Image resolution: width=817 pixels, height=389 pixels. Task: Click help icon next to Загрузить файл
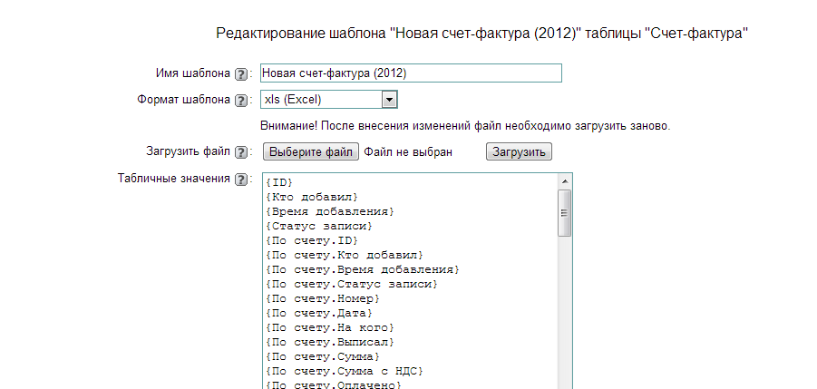click(x=240, y=152)
